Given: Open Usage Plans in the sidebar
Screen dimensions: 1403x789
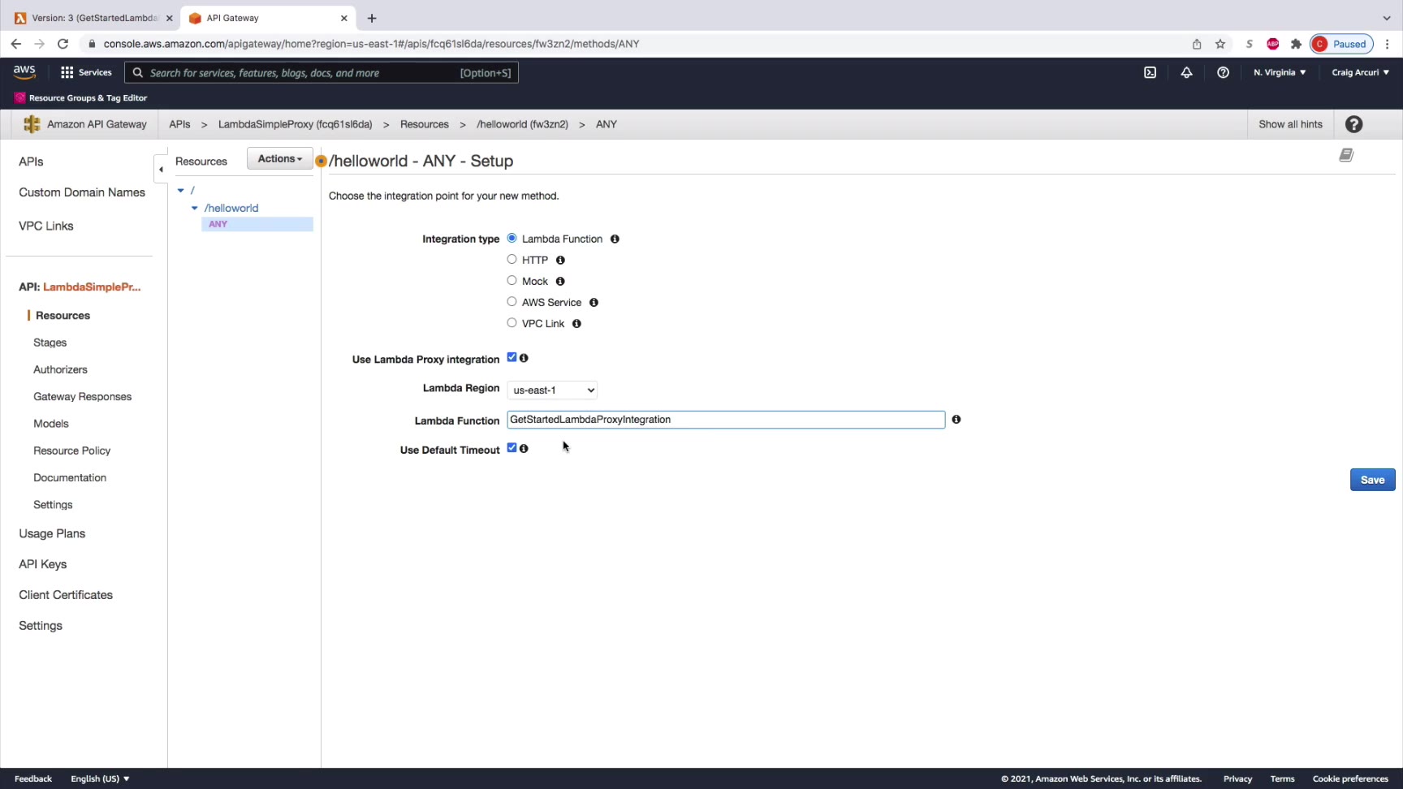Looking at the screenshot, I should [52, 533].
